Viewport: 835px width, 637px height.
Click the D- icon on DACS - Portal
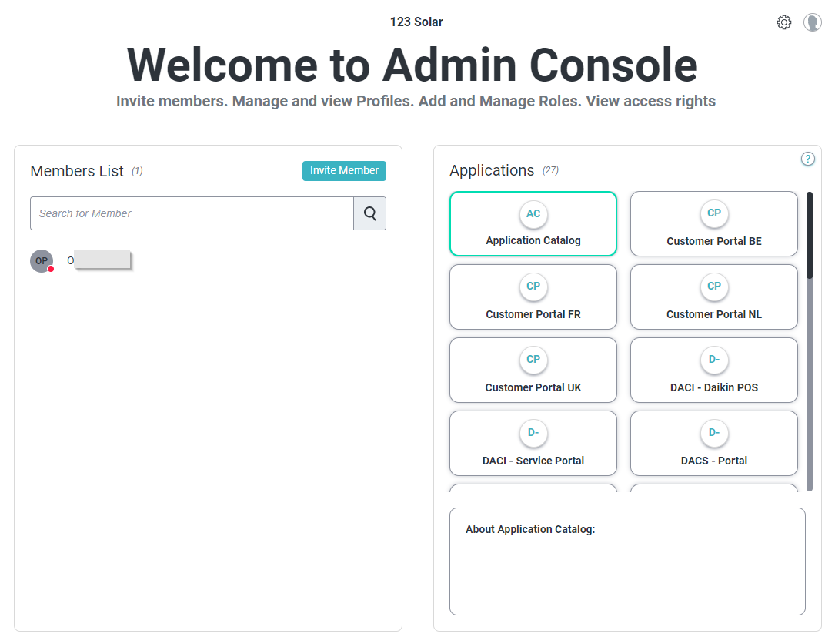(x=713, y=432)
